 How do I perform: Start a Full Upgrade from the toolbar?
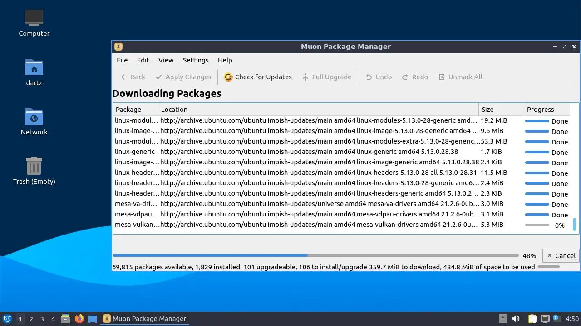pyautogui.click(x=326, y=77)
